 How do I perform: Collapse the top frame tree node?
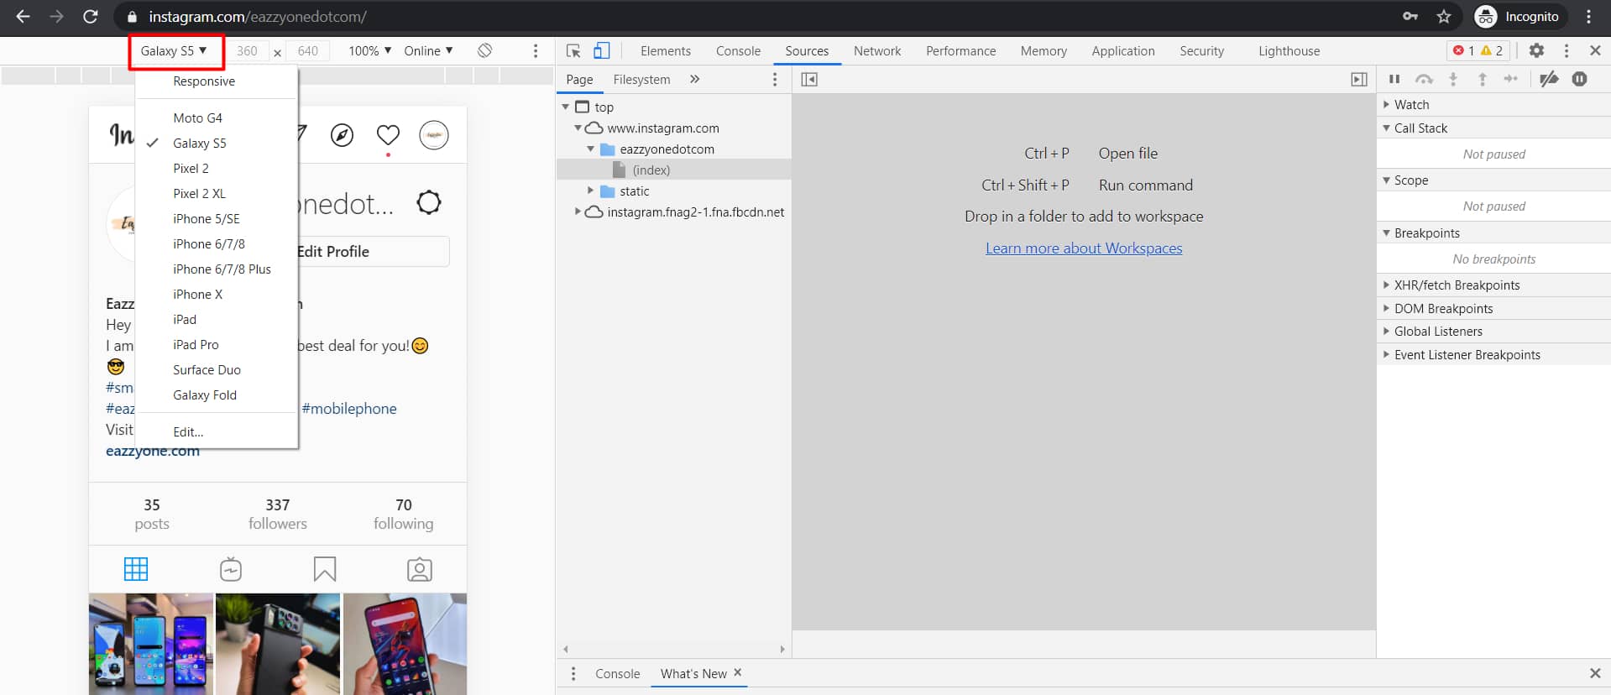(x=566, y=107)
